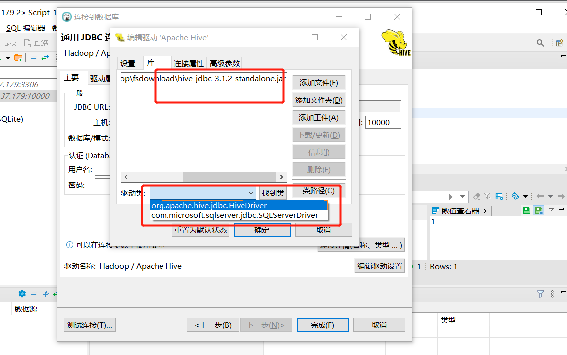Cancel the edit driver dialog with 取消
Image resolution: width=567 pixels, height=355 pixels.
pyautogui.click(x=324, y=230)
